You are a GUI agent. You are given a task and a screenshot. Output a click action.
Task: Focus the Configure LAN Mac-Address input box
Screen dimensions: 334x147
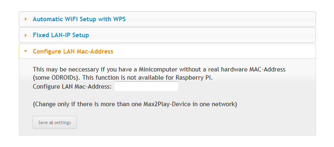146,86
